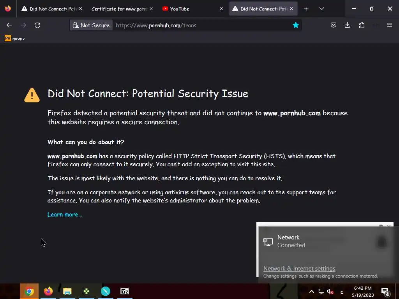Viewport: 399px width, 299px height.
Task: Click the Not Secure lock indicator
Action: pyautogui.click(x=91, y=25)
